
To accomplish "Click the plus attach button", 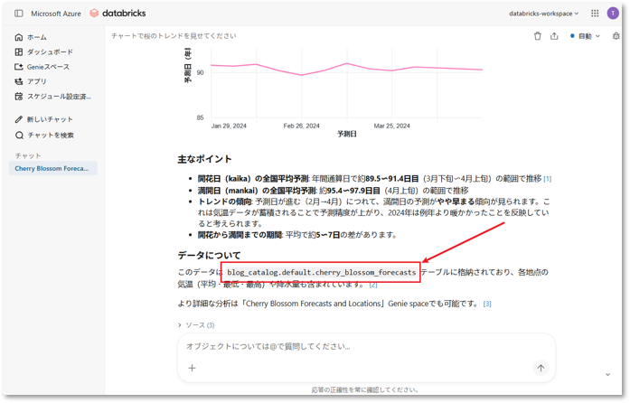I will click(x=192, y=368).
